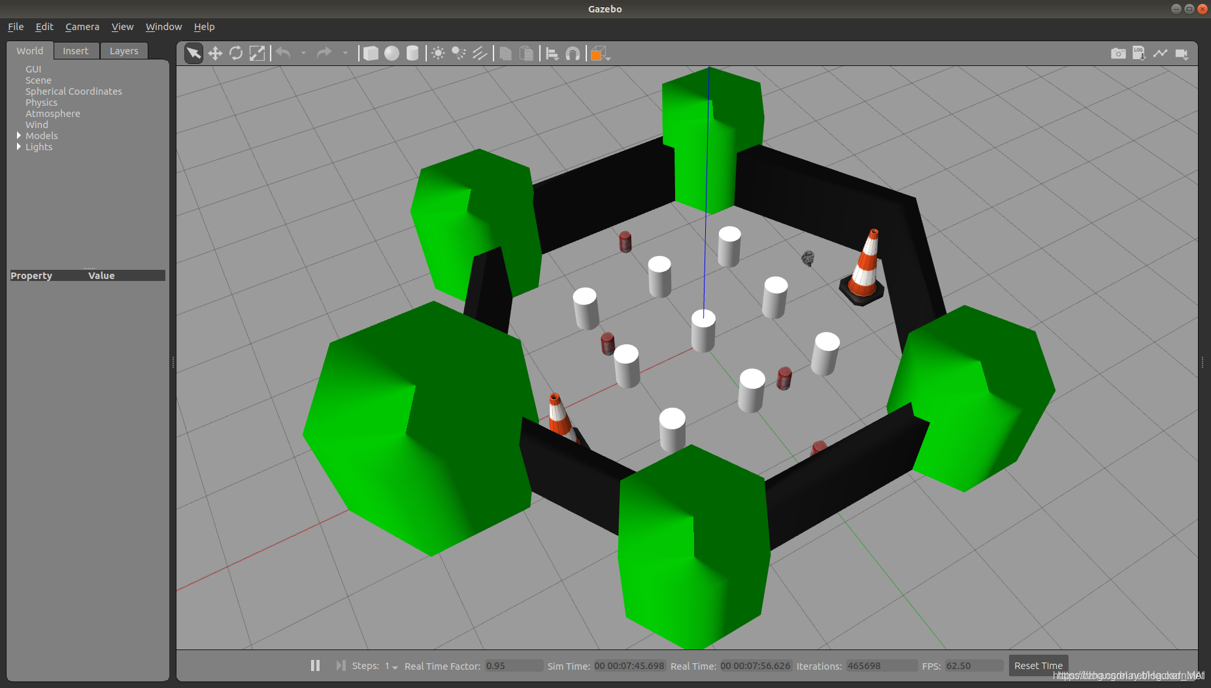Select GUI in the world tree
Screen dimensions: 1211x688
tap(33, 69)
